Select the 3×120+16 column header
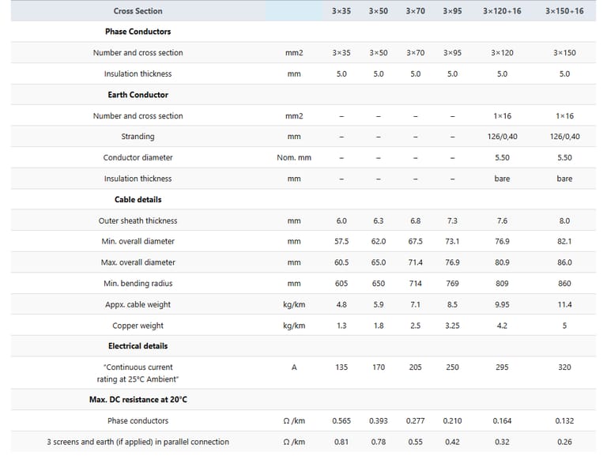Screen dimensions: 607x456 [502, 11]
